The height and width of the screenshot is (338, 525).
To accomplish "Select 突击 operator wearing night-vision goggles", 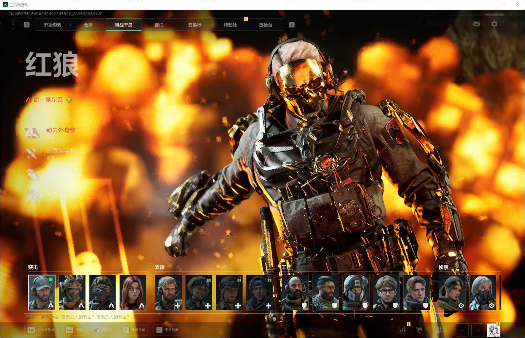I will tap(102, 292).
